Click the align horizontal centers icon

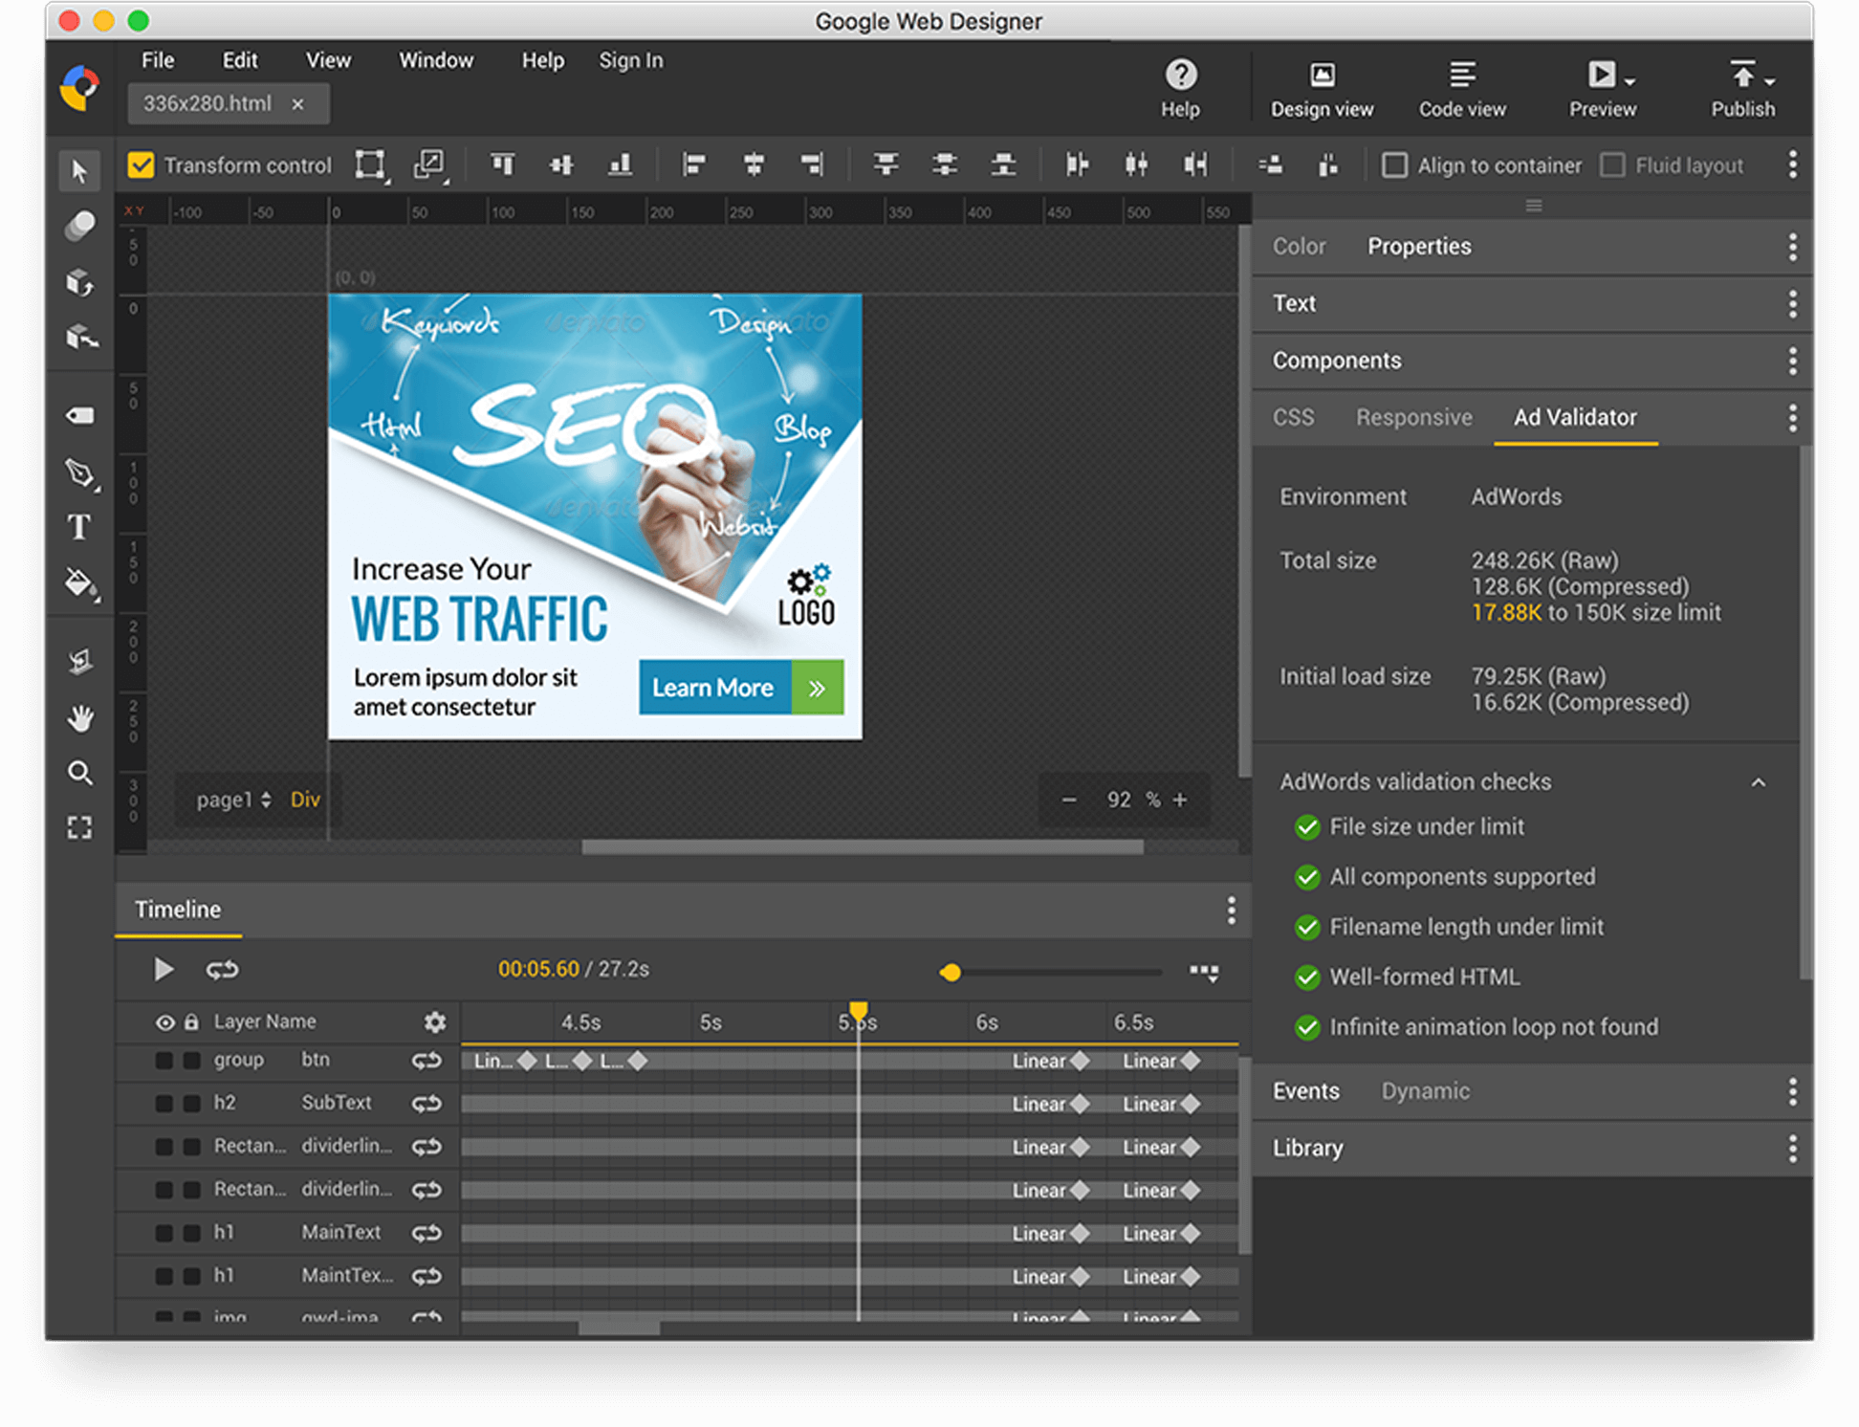click(x=754, y=165)
